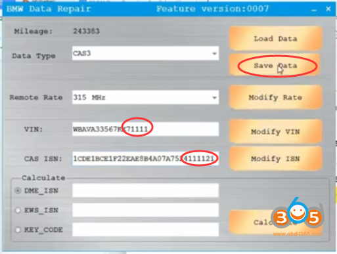Click the Calculate button
The height and width of the screenshot is (254, 337).
click(x=275, y=222)
